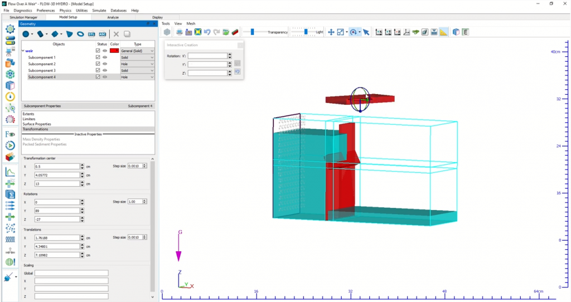
Task: Select Surface Properties in subcomponent list
Action: tap(37, 124)
